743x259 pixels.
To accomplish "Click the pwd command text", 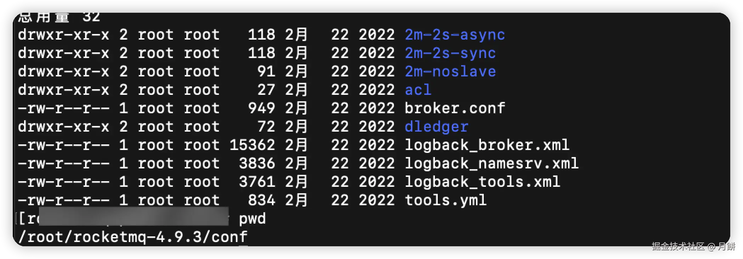I will [x=252, y=219].
